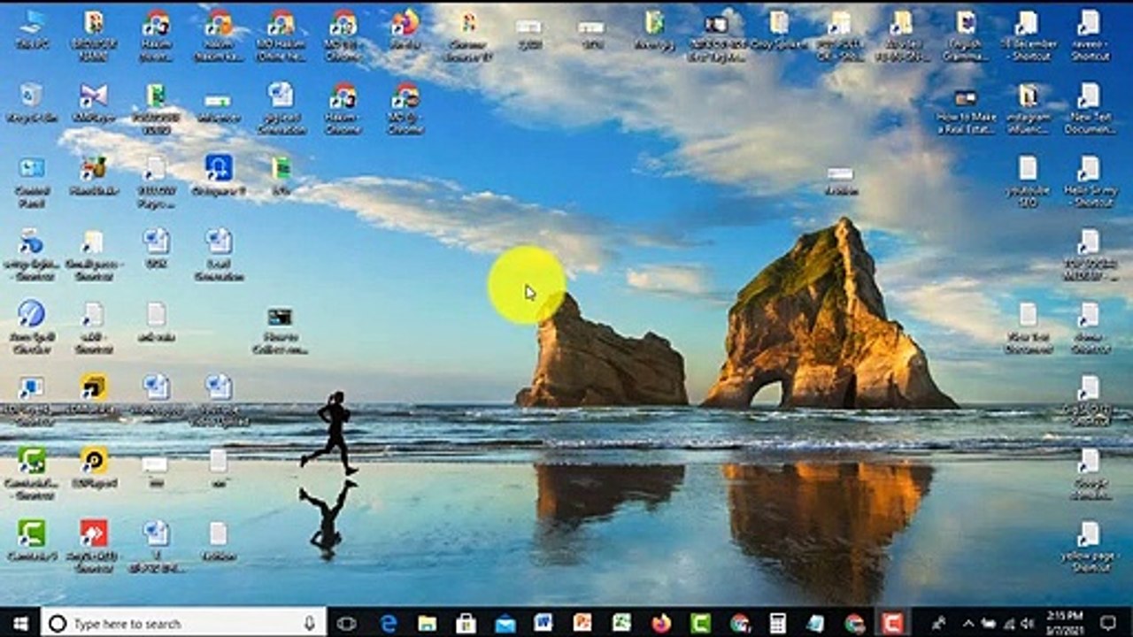Launch PowerPoint from the taskbar
Screen dimensions: 1133x637
(x=582, y=623)
